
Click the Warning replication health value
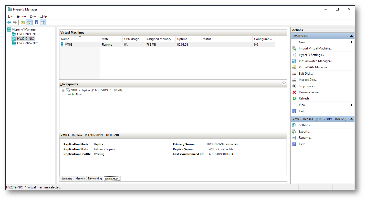(x=99, y=154)
